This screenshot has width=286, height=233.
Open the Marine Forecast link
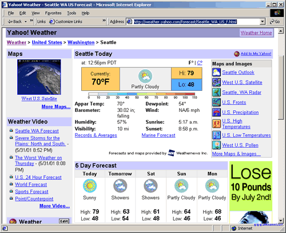pos(158,135)
